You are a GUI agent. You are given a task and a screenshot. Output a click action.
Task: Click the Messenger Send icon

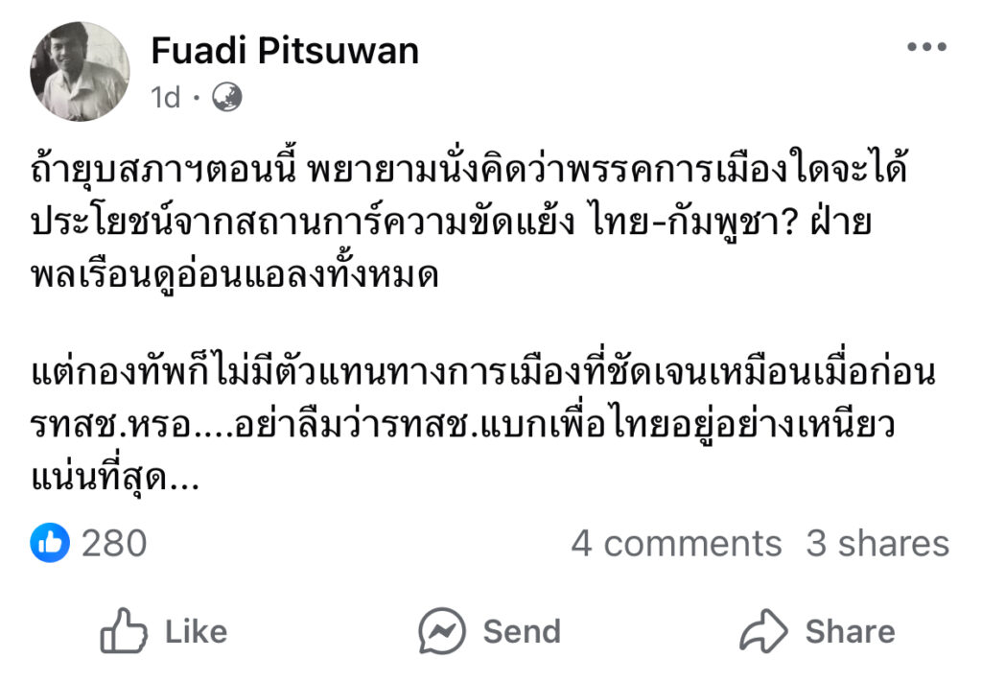442,631
